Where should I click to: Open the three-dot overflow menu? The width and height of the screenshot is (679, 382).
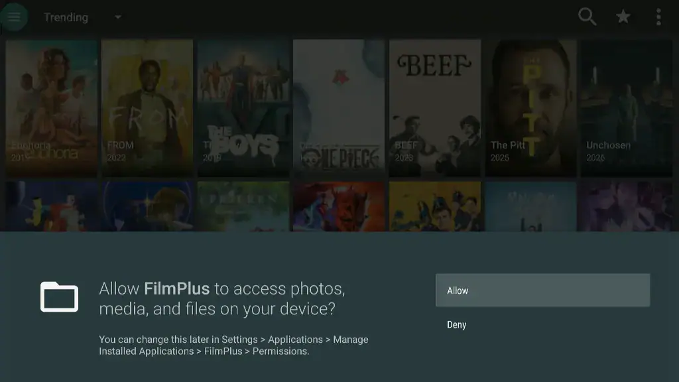tap(658, 17)
